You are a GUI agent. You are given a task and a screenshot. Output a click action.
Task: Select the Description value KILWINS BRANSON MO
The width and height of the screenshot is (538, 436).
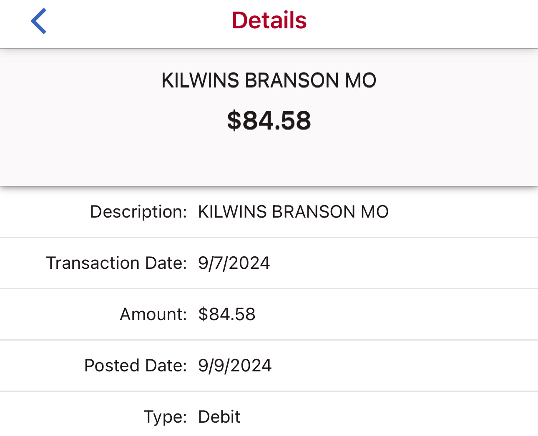coord(293,212)
